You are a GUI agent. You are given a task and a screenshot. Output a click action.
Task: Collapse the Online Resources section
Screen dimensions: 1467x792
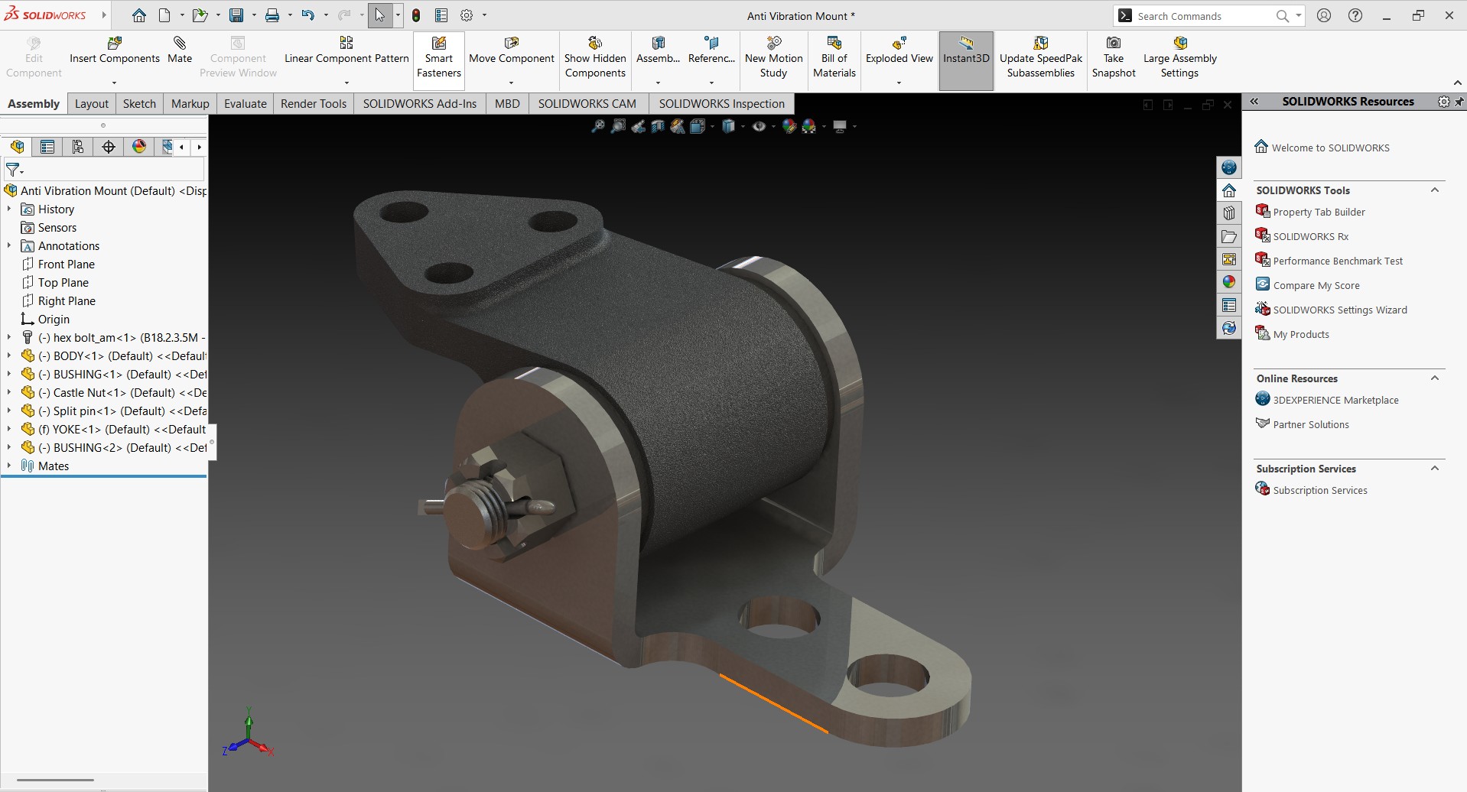point(1435,378)
